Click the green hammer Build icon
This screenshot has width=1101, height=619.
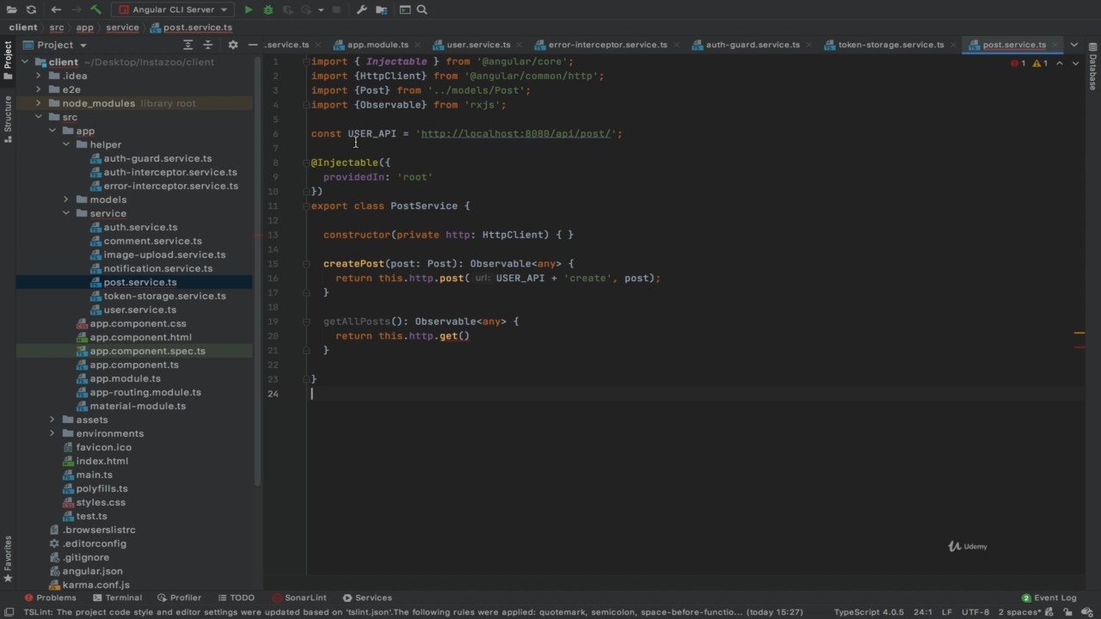point(95,9)
